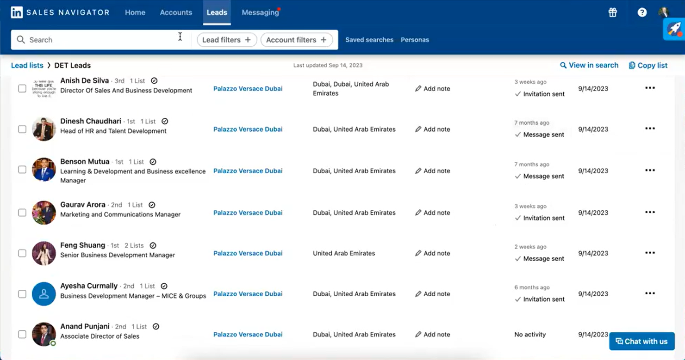Image resolution: width=685 pixels, height=360 pixels.
Task: Click the search magnifier icon
Action: click(x=21, y=40)
